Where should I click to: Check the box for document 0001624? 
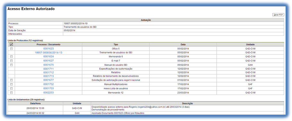click(11, 57)
